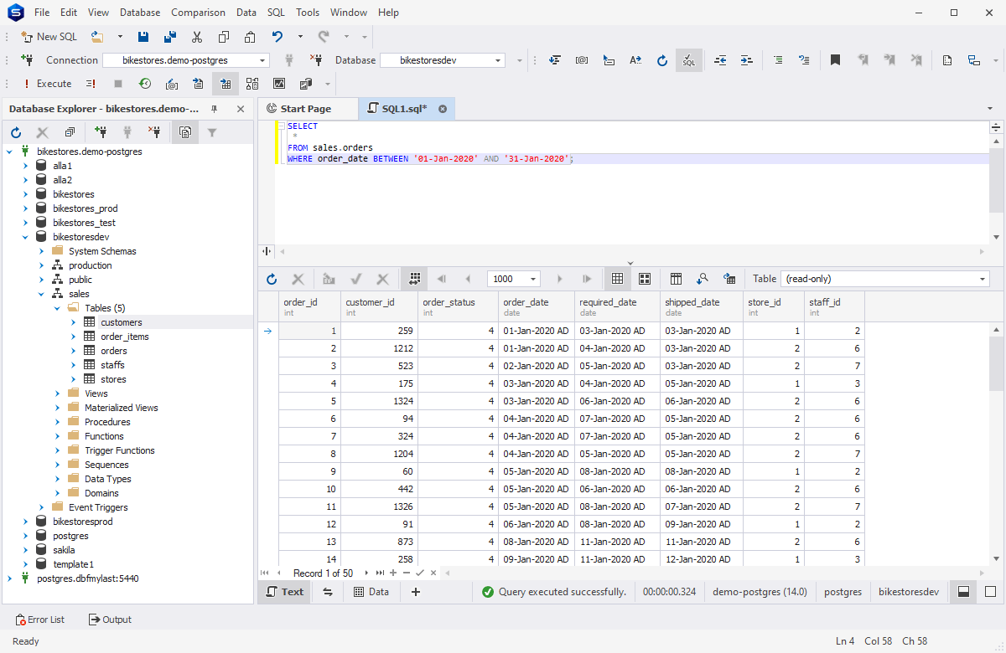The image size is (1006, 653).
Task: Click the Undo toolbar icon
Action: (276, 36)
